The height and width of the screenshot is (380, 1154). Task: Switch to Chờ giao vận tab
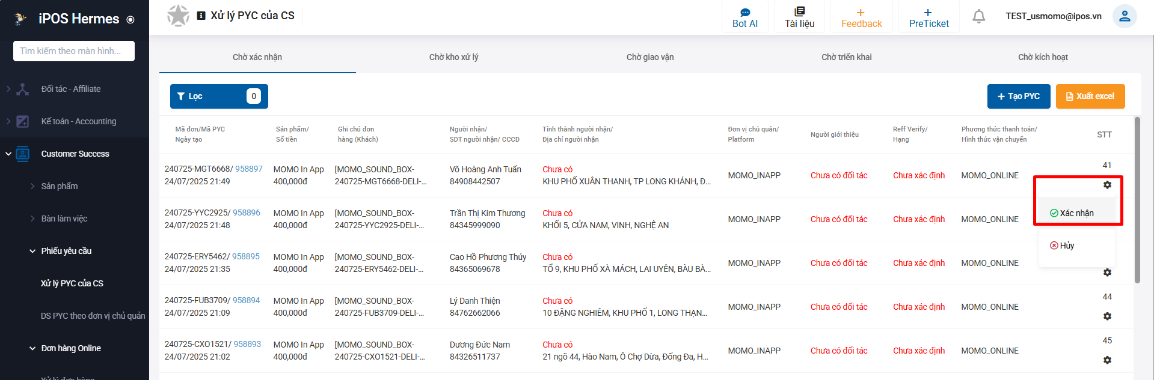[x=649, y=57]
